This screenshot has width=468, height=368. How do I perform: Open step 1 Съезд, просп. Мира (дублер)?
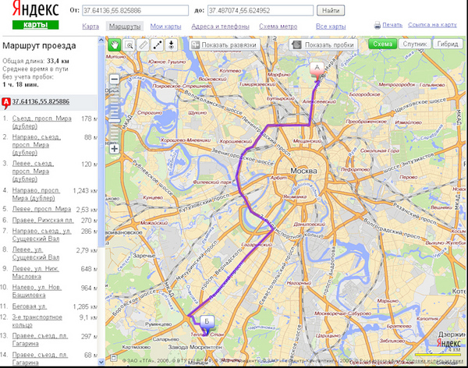42,122
